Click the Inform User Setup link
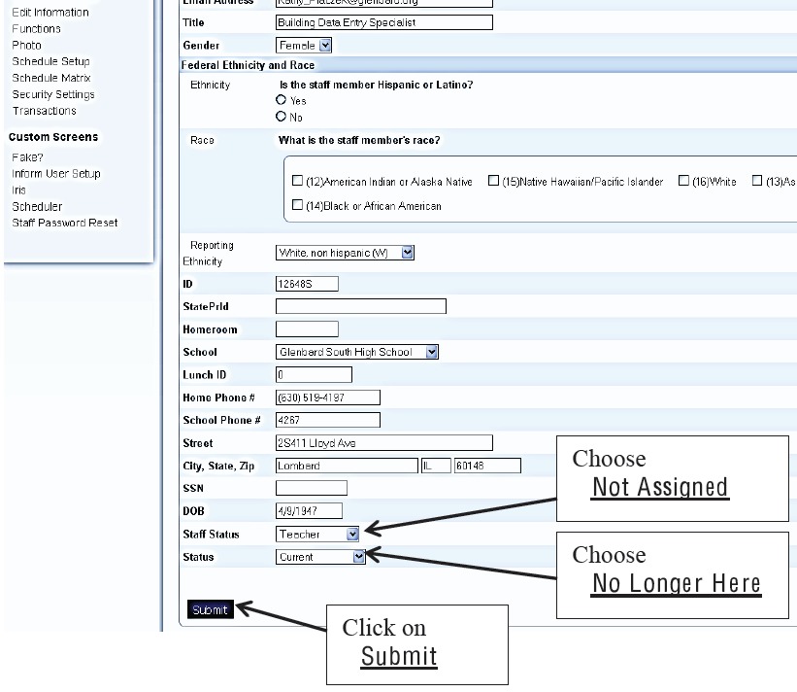 tap(56, 174)
